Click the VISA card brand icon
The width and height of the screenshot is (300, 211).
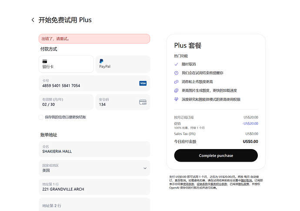(x=143, y=83)
